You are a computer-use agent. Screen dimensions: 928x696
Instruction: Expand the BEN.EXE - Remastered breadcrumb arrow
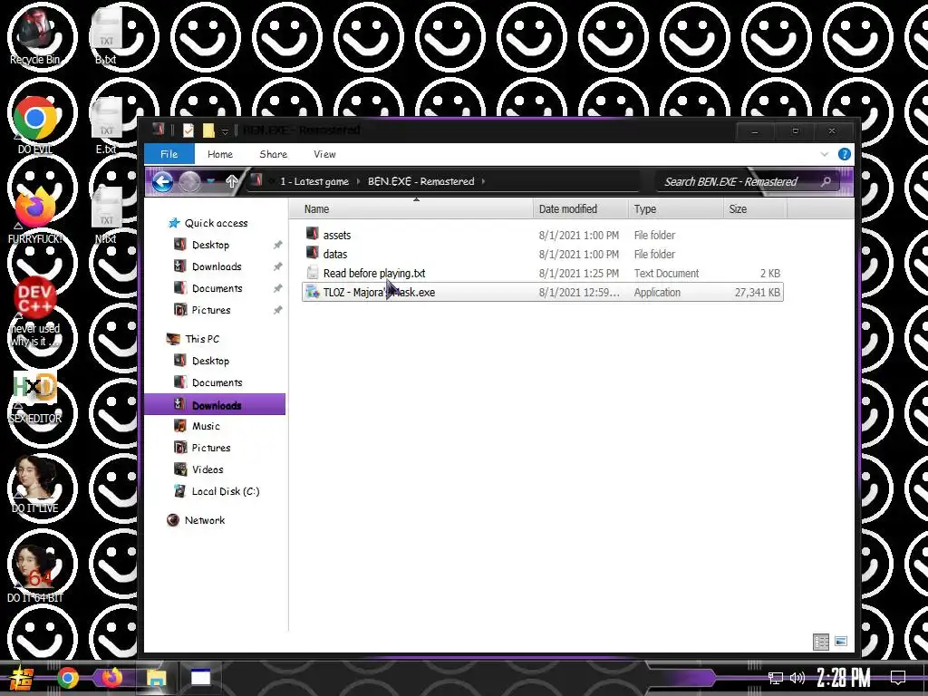point(483,181)
